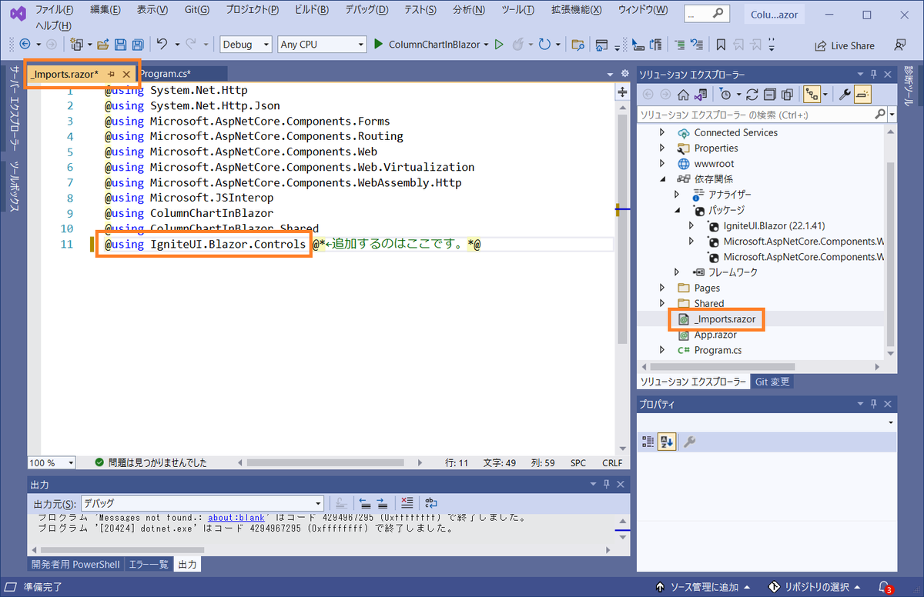Click the Show All Files icon in Solution Explorer
Viewport: 924px width, 597px height.
tap(787, 95)
